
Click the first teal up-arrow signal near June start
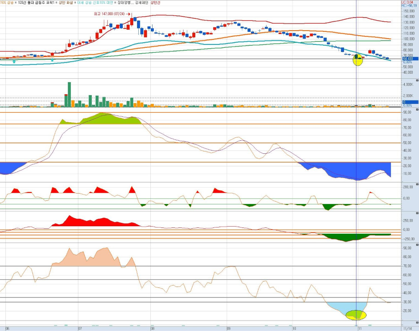pos(14,62)
